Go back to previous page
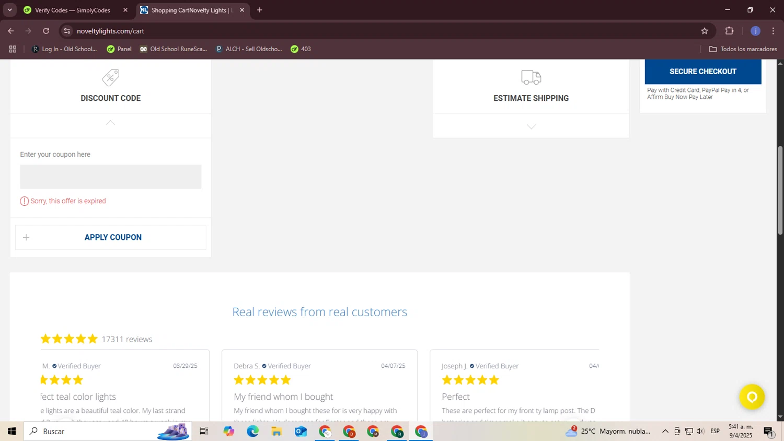 coord(11,31)
